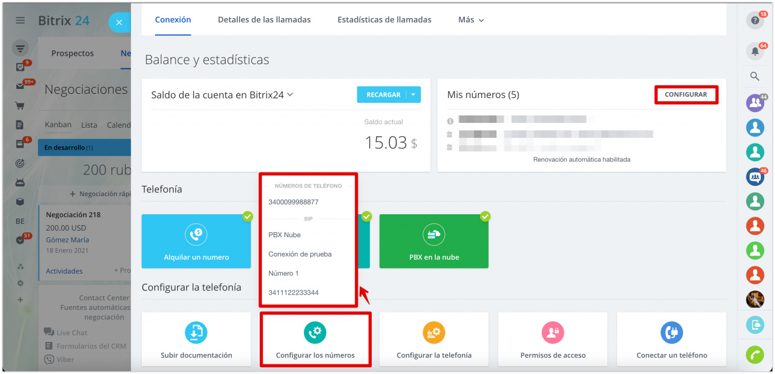The image size is (775, 374).
Task: Open the arrow dropdown beside RECARGAR
Action: (413, 94)
